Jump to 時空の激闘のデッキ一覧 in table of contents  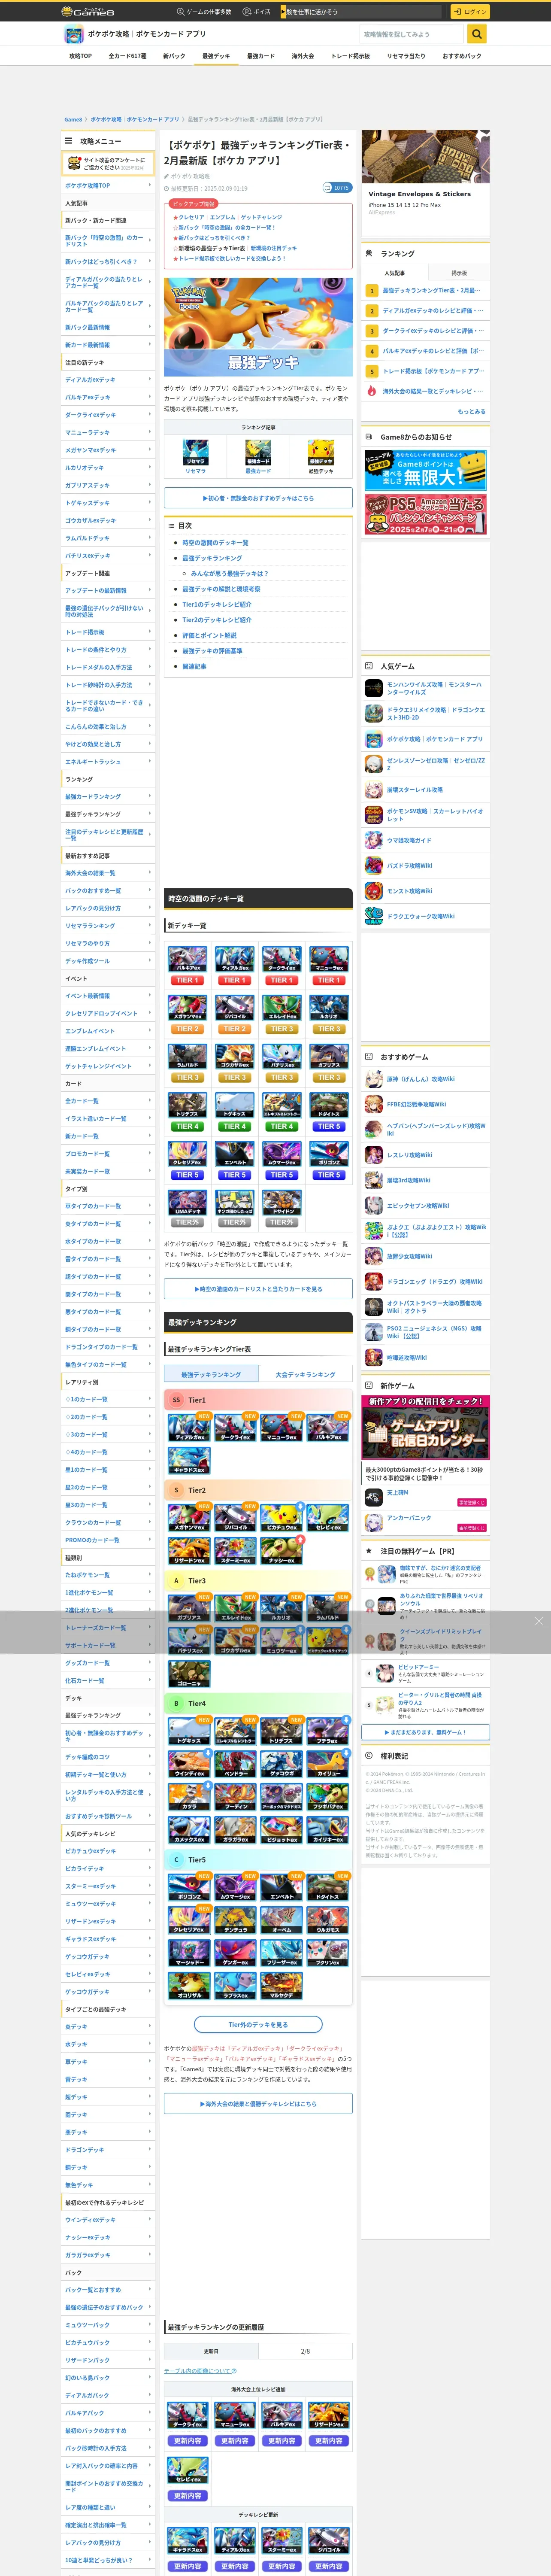click(215, 543)
